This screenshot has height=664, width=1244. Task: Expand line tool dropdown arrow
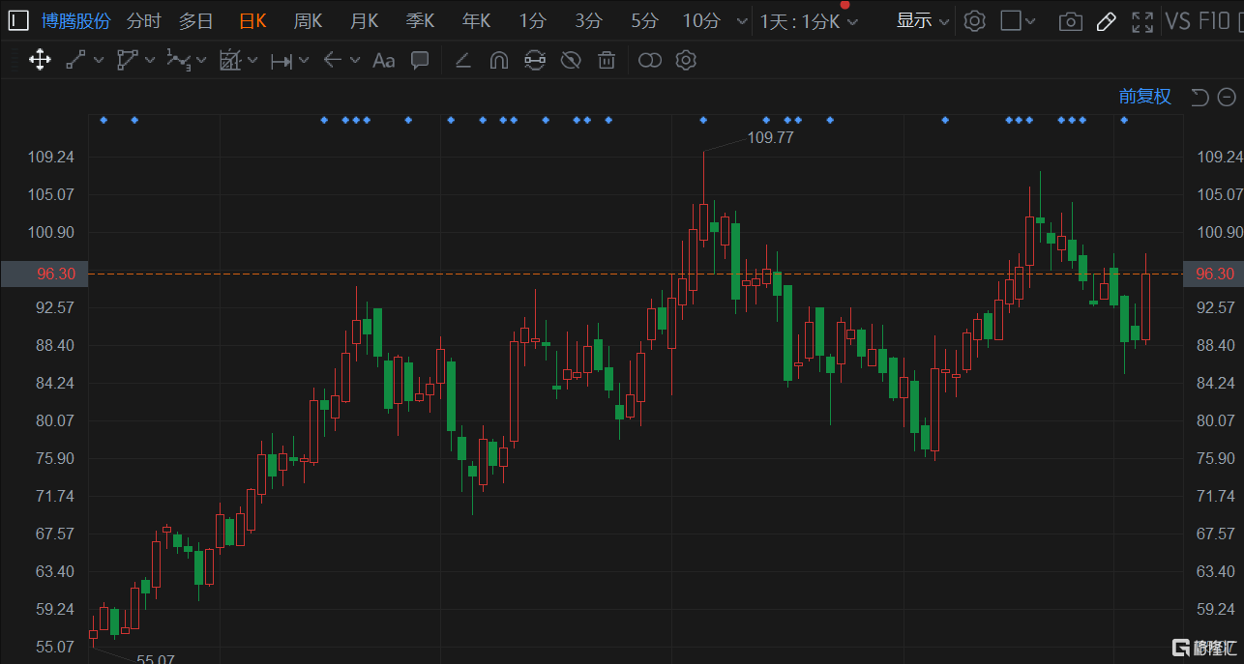[99, 61]
